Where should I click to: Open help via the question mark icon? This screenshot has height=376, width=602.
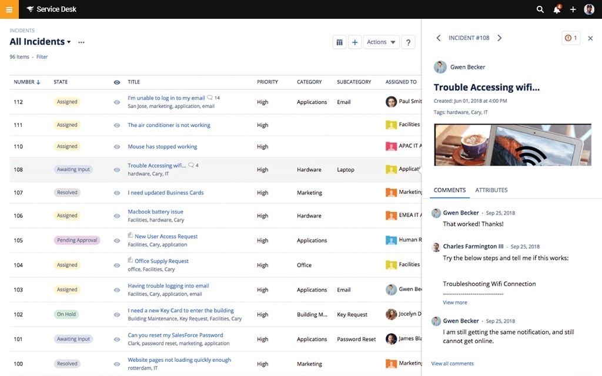(408, 42)
